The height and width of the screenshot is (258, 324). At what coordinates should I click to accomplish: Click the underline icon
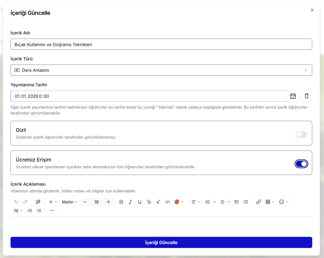click(x=140, y=202)
